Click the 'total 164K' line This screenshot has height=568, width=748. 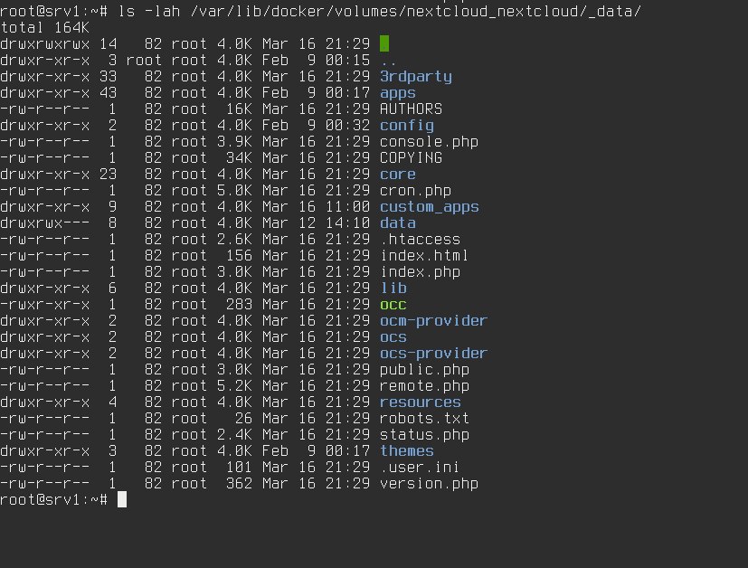44,27
